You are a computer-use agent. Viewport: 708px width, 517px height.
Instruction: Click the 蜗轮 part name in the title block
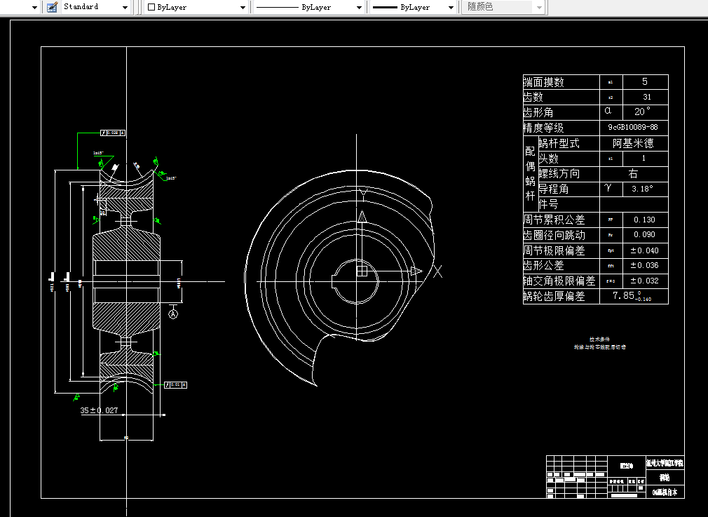point(665,478)
